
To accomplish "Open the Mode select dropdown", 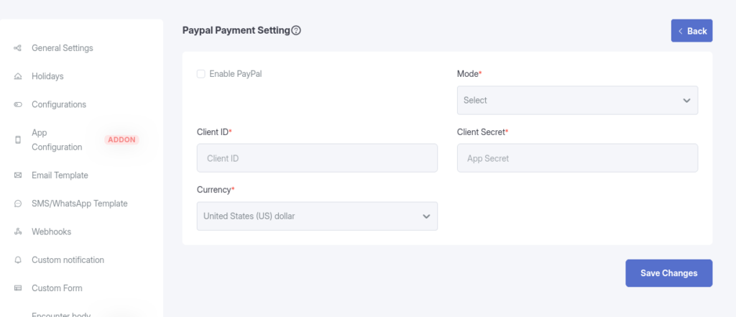I will point(576,101).
